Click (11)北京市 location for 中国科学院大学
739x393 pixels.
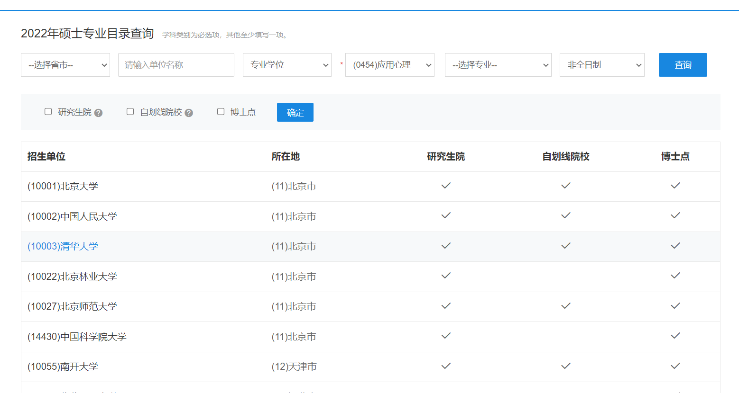tap(294, 337)
